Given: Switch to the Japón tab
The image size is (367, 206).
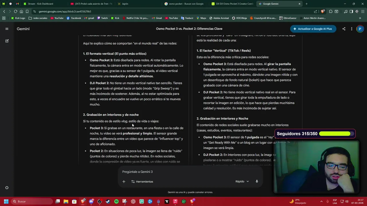Looking at the screenshot, I should 139,4.
